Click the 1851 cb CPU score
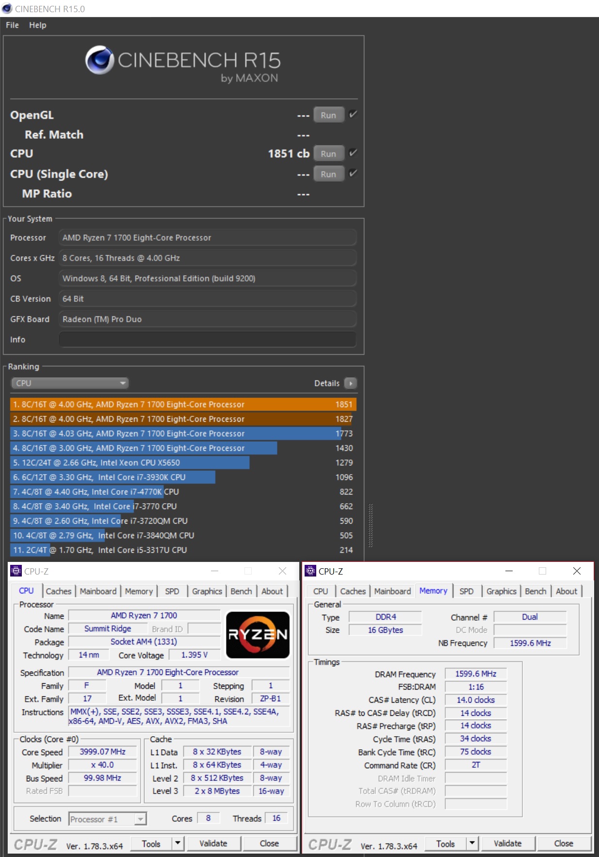 click(289, 153)
